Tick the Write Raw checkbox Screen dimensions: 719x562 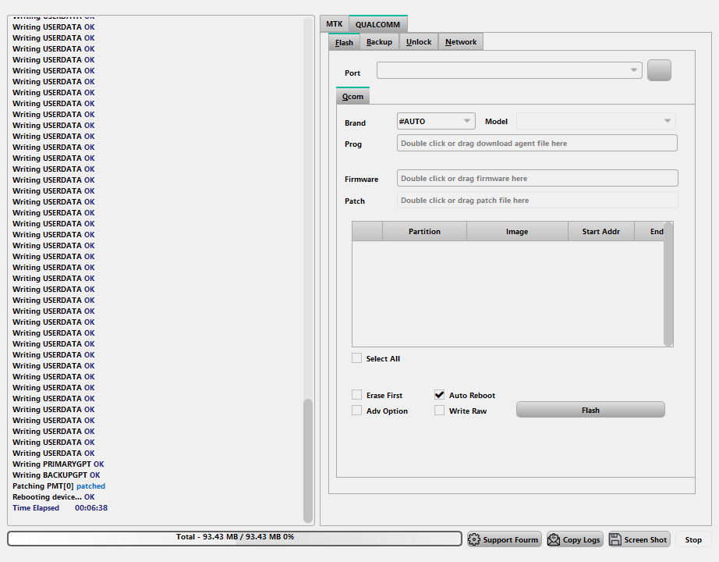(440, 411)
